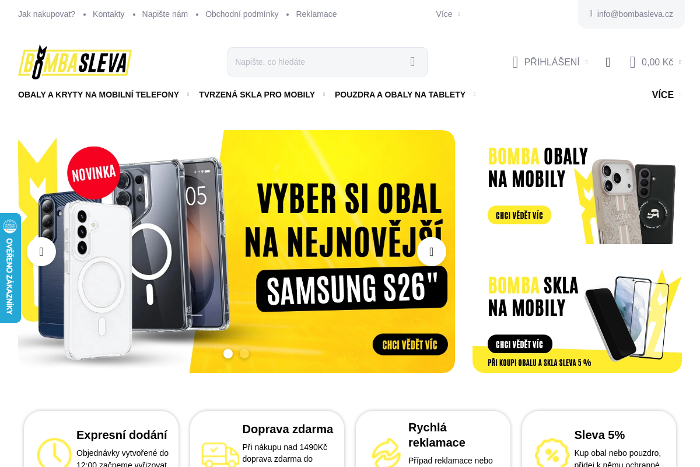Open the Ověřeno zákazníky side tab
Image resolution: width=700 pixels, height=467 pixels.
pos(10,268)
